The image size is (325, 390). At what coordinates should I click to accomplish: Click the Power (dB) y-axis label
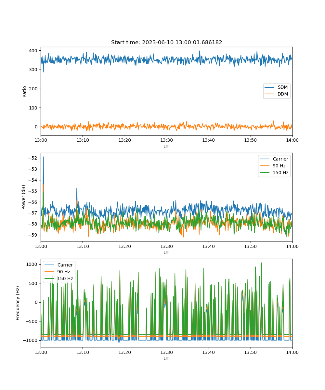click(x=24, y=197)
